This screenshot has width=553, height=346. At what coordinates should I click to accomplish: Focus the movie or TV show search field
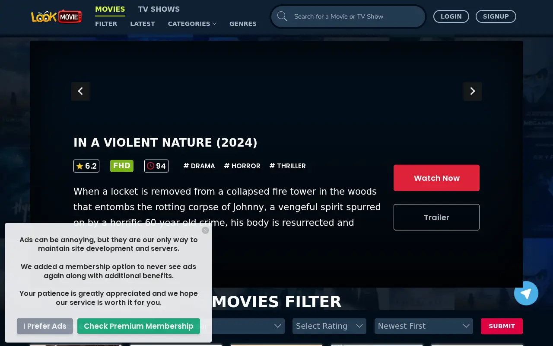pos(348,16)
